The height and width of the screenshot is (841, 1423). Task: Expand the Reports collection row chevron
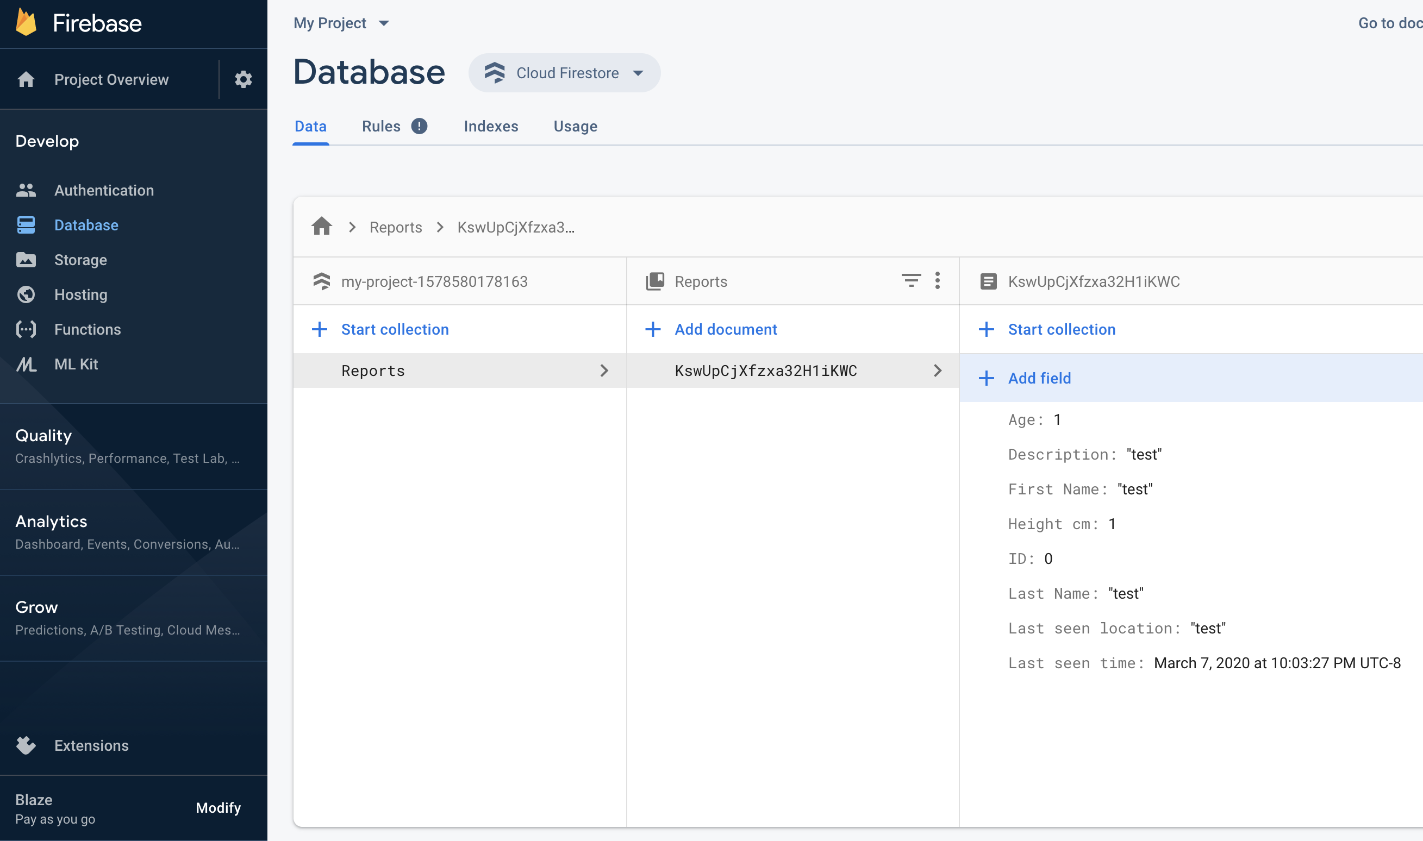tap(604, 371)
